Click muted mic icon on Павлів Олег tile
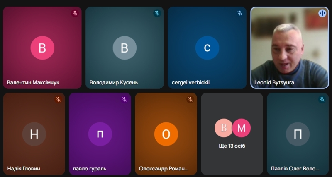 (x=322, y=99)
